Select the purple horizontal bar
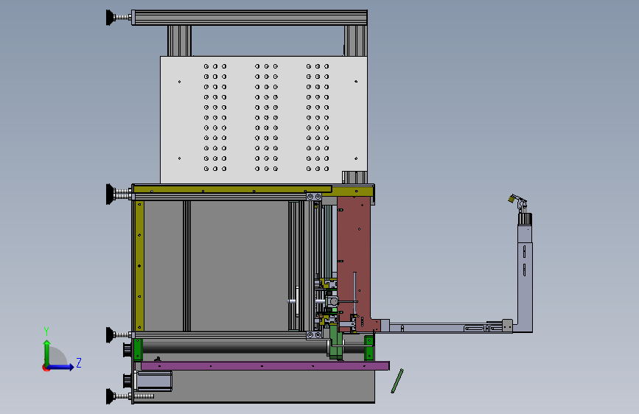Viewport: 639px width, 414px height. point(265,366)
